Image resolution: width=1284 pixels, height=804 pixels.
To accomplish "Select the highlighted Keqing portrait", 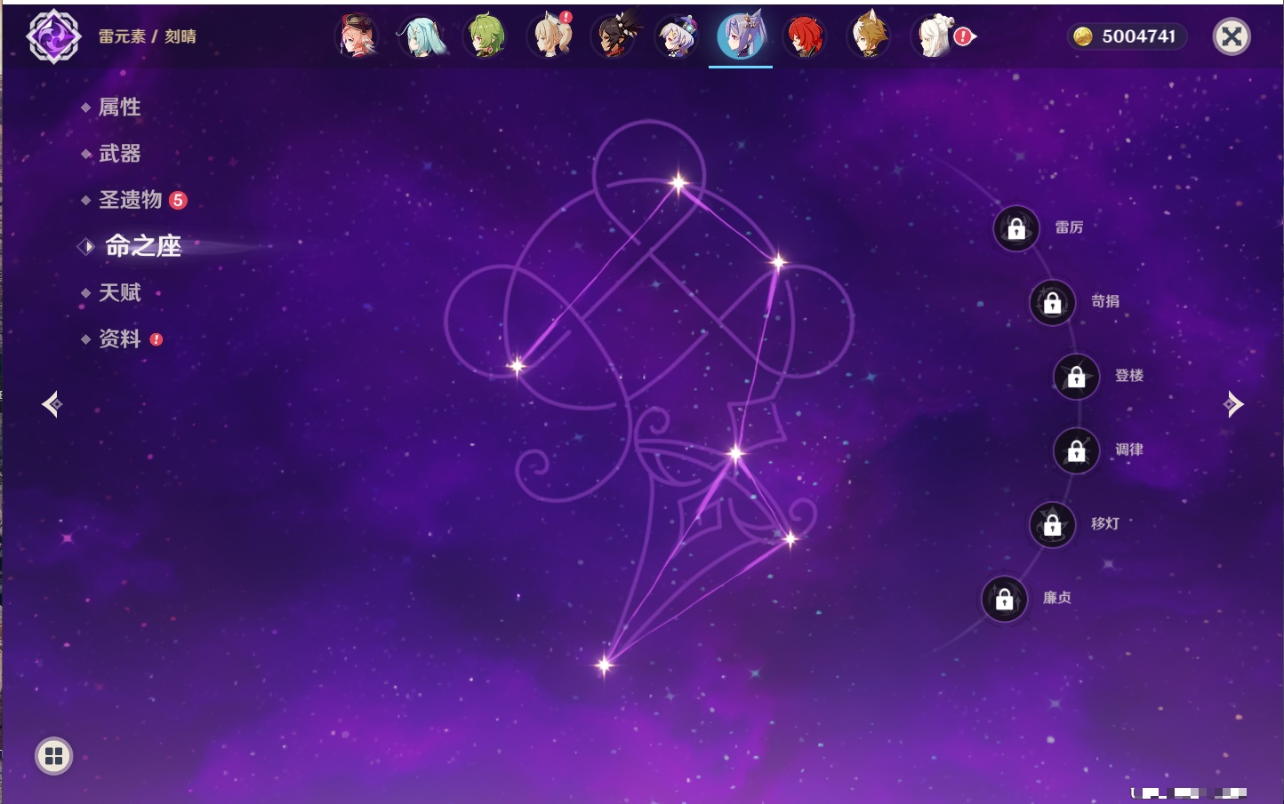I will pos(741,36).
